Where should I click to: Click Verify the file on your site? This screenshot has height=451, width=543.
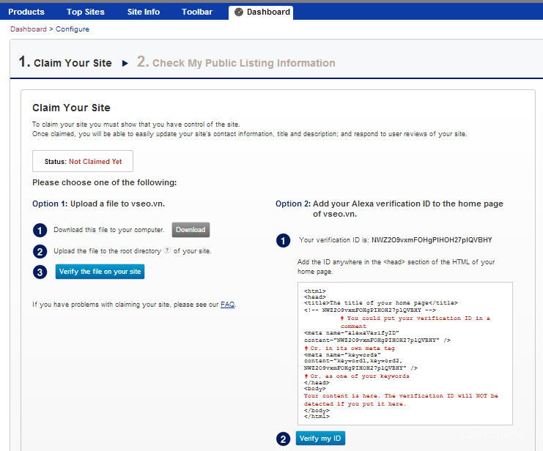pos(100,272)
